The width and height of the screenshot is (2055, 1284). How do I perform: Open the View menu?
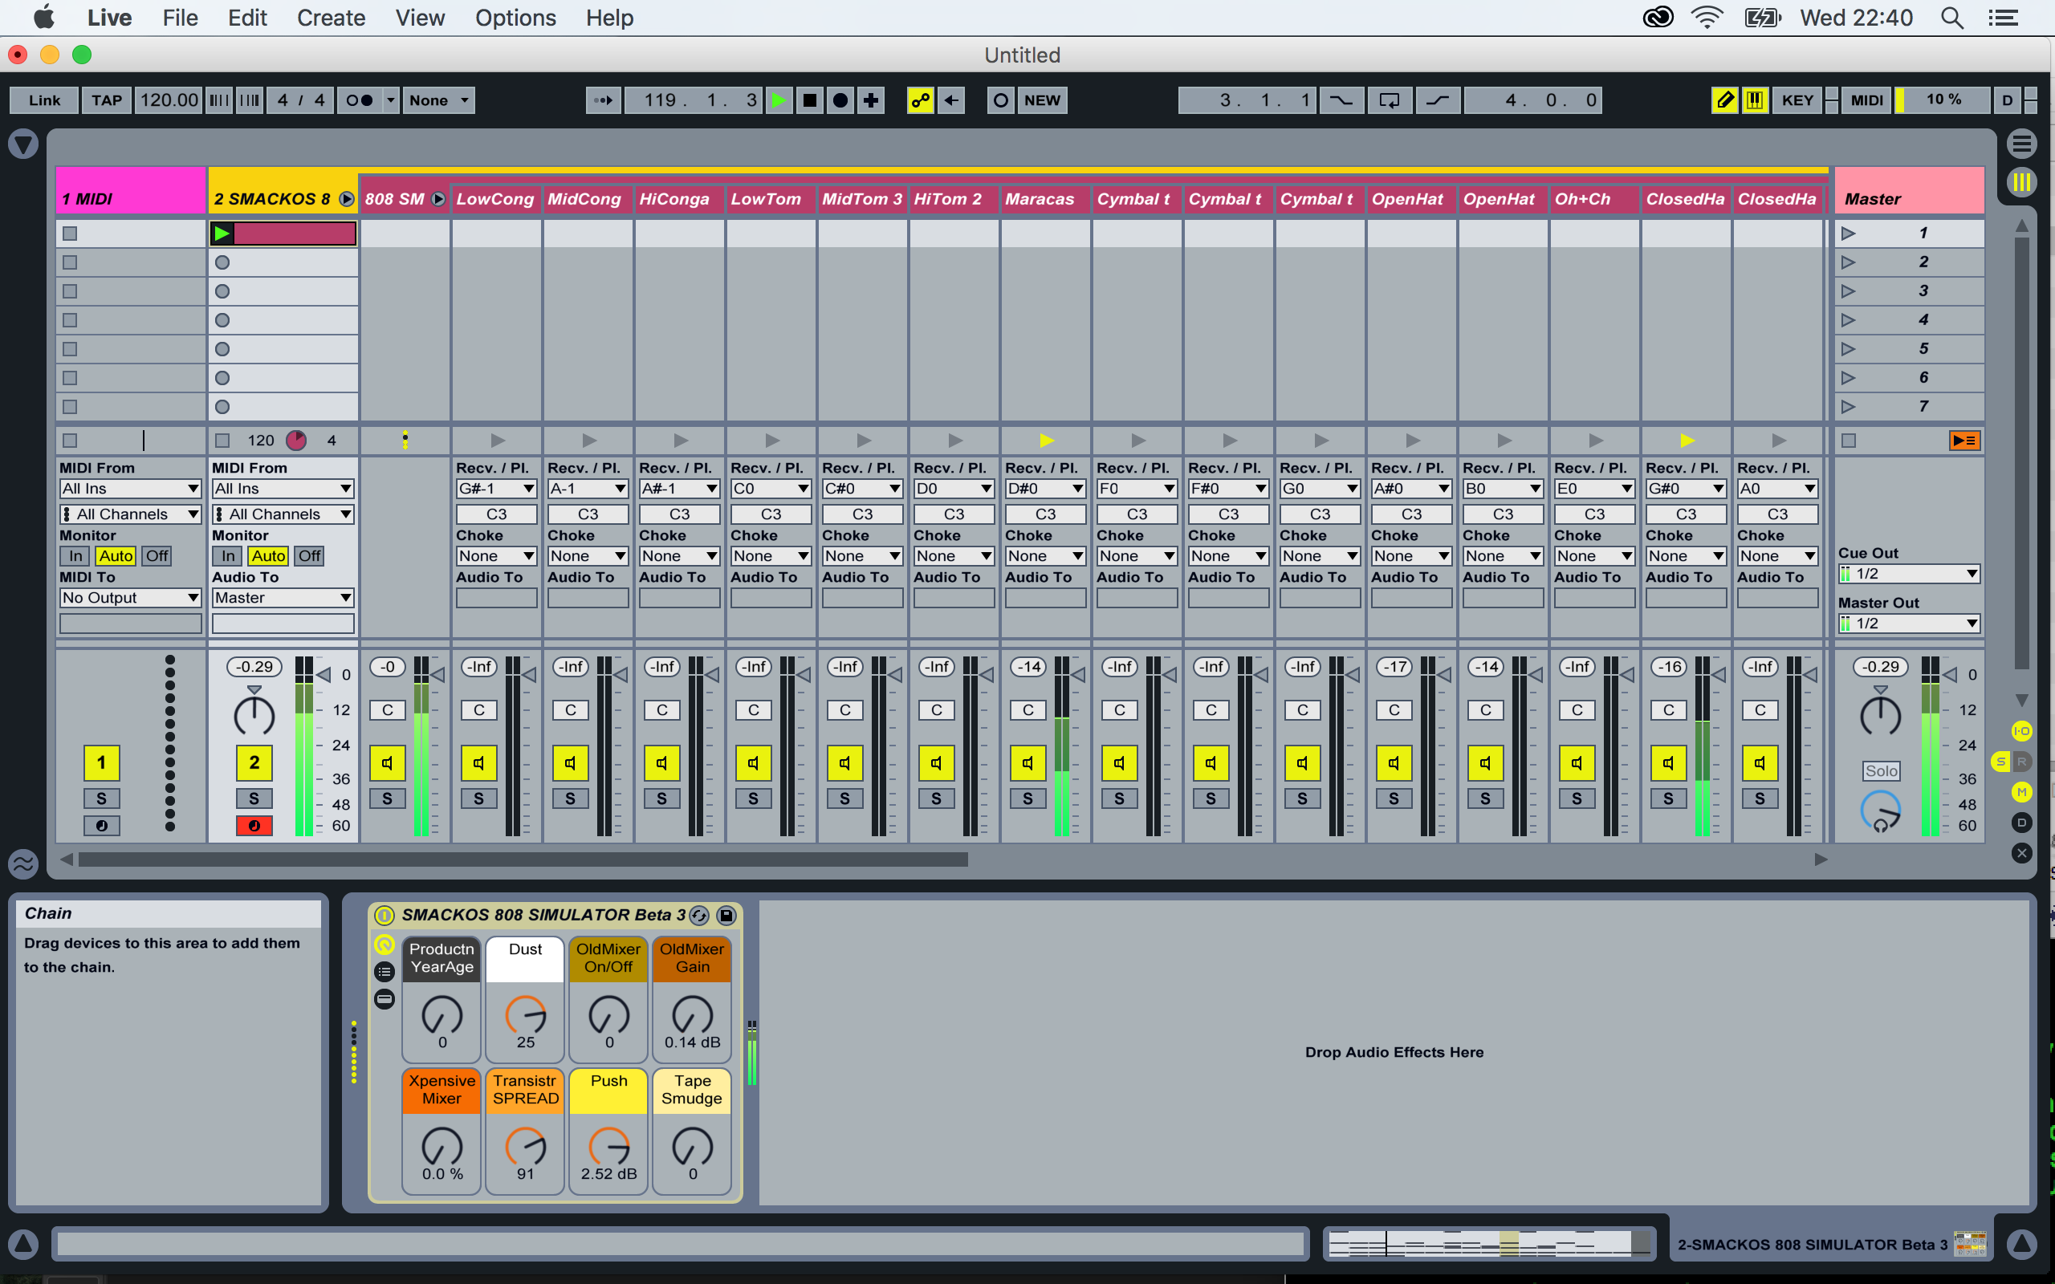coord(420,18)
